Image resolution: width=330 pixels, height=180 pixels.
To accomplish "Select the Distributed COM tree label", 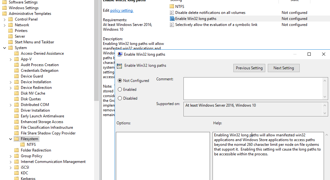I will 35,105.
